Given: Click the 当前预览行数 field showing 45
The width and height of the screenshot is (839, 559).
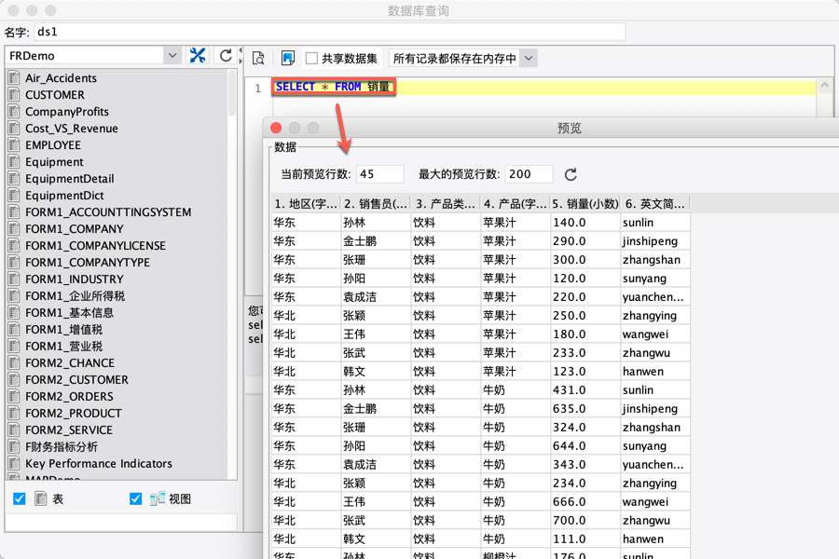Looking at the screenshot, I should (x=380, y=174).
